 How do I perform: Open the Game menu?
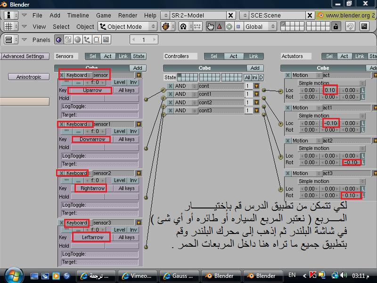pyautogui.click(x=104, y=16)
